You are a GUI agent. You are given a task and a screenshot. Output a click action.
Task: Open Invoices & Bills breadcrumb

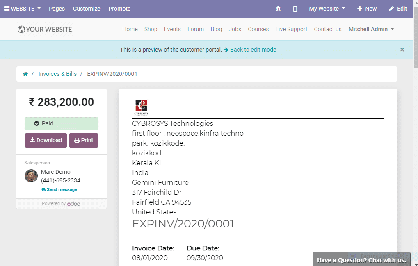57,74
